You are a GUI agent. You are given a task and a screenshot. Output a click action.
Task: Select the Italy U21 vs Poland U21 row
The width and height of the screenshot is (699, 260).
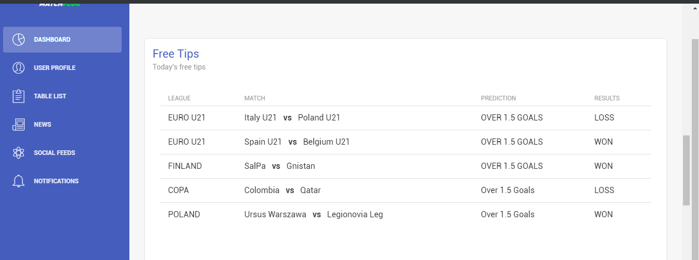coord(406,118)
